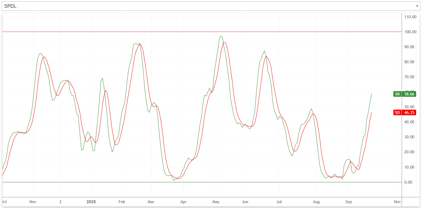Click the 100.00 price axis label
This screenshot has width=421, height=208.
[x=410, y=32]
